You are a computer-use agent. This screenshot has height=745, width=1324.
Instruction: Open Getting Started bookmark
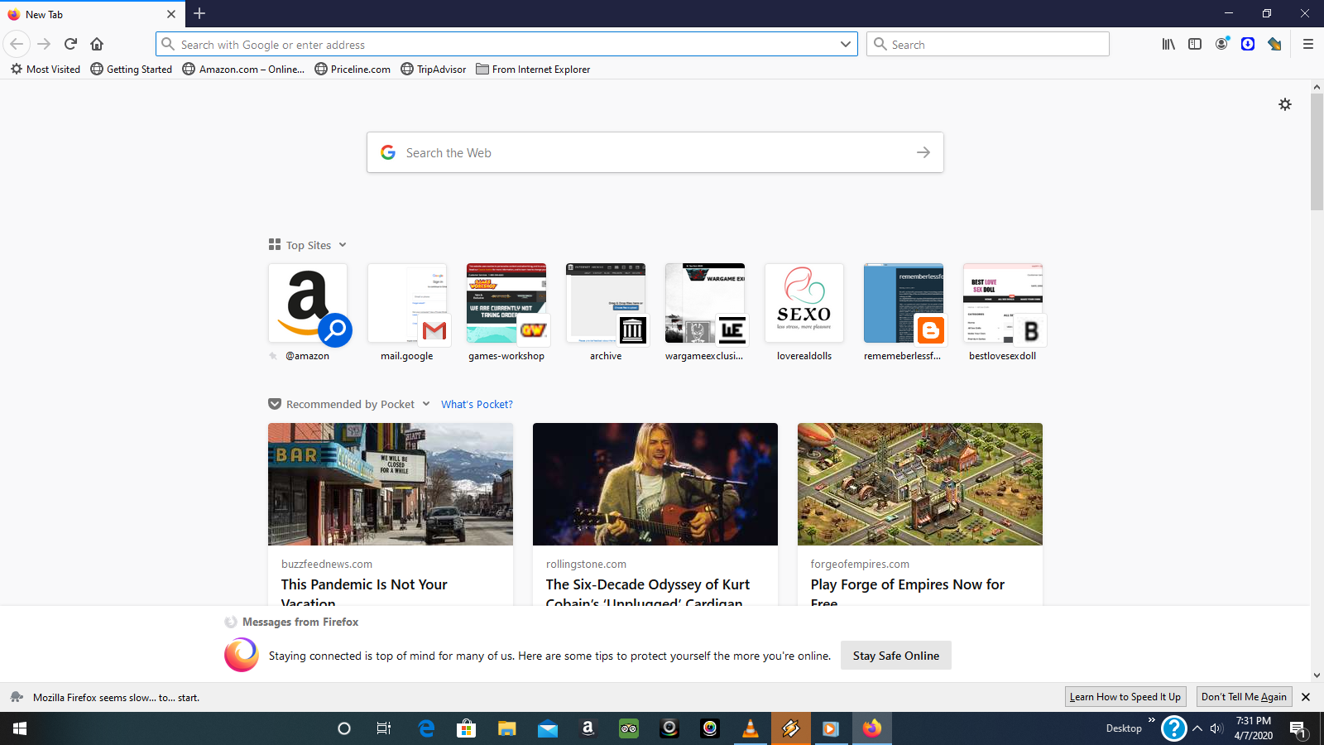131,70
